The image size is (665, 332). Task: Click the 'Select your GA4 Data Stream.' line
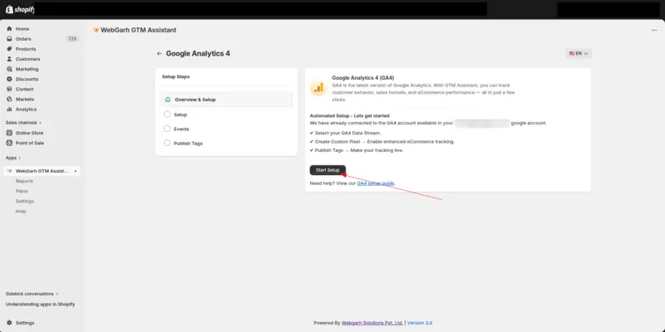pos(345,133)
